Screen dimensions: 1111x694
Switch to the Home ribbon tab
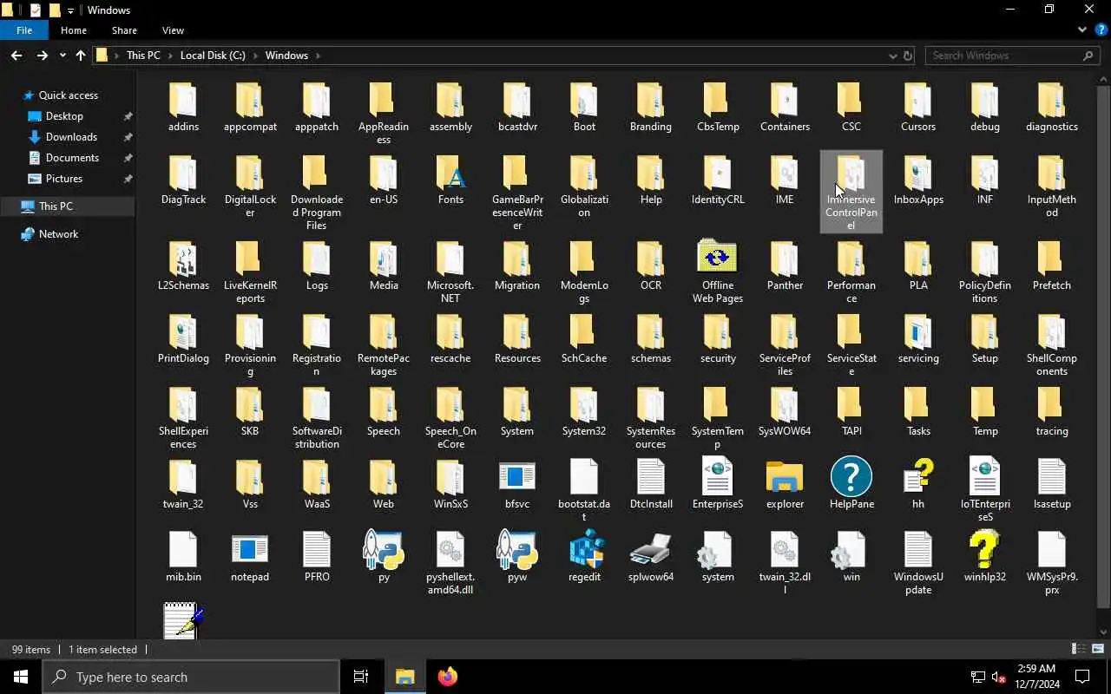click(74, 30)
